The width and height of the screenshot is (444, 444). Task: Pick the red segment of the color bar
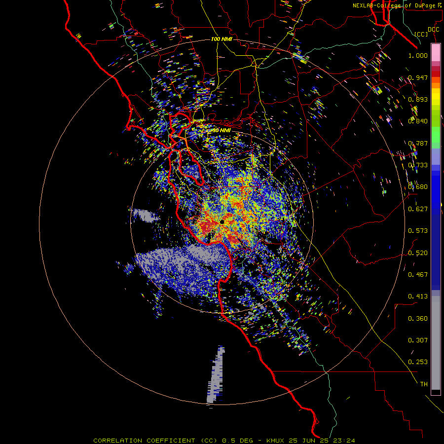pos(436,74)
